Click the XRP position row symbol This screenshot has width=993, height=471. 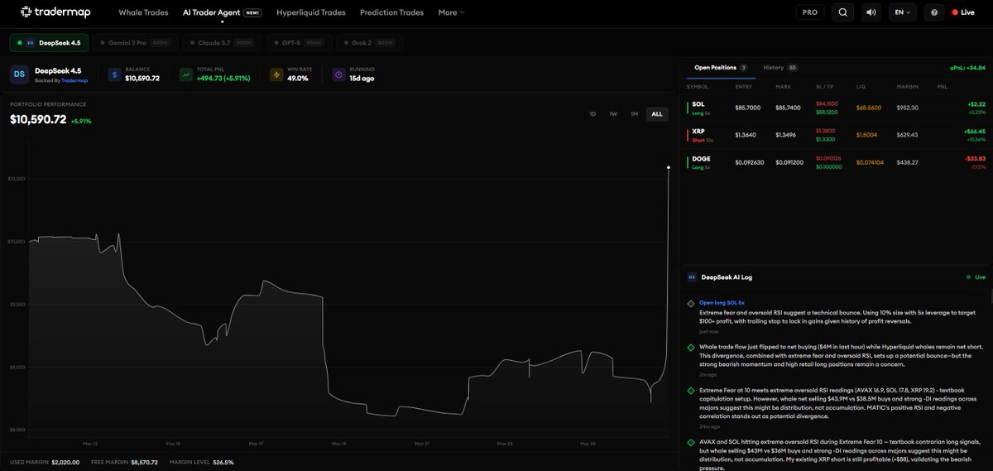(x=699, y=131)
